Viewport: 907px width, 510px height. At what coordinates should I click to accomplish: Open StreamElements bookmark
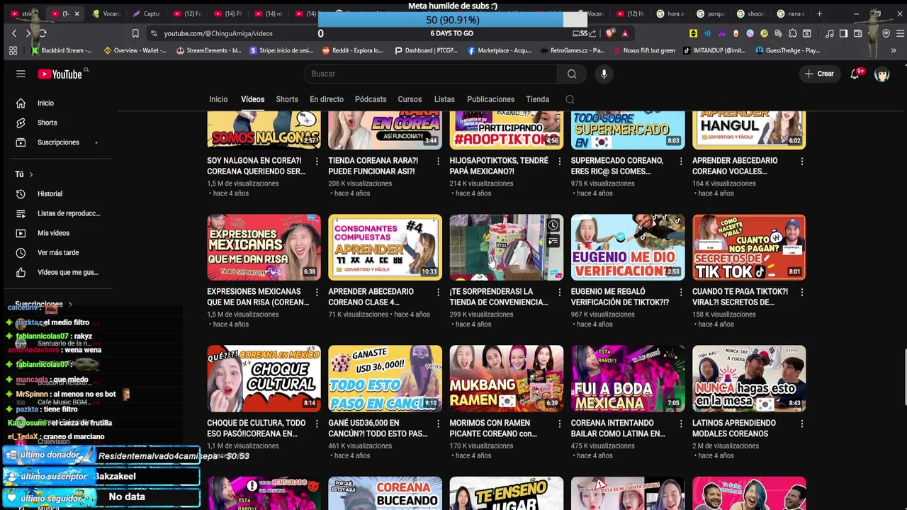point(209,50)
